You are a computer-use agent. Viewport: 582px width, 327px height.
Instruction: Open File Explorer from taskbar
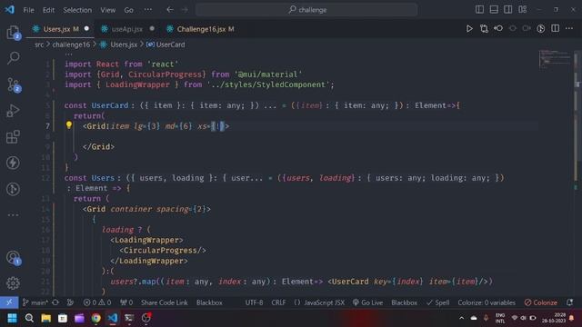46,318
